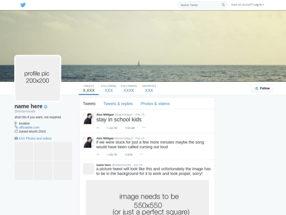Screen dimensions: 286x215
Task: Switch to Tweets & replies tab
Action: tap(118, 104)
